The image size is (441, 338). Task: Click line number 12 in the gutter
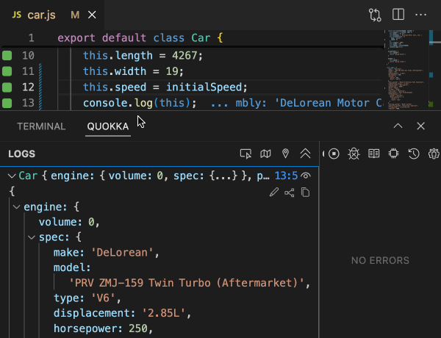(x=28, y=87)
